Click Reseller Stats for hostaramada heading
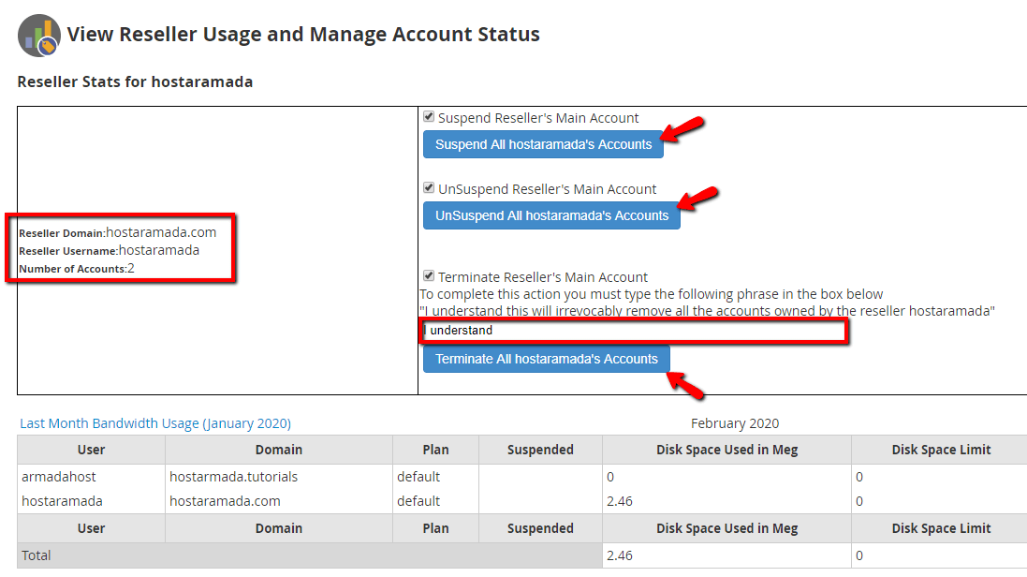 point(135,82)
